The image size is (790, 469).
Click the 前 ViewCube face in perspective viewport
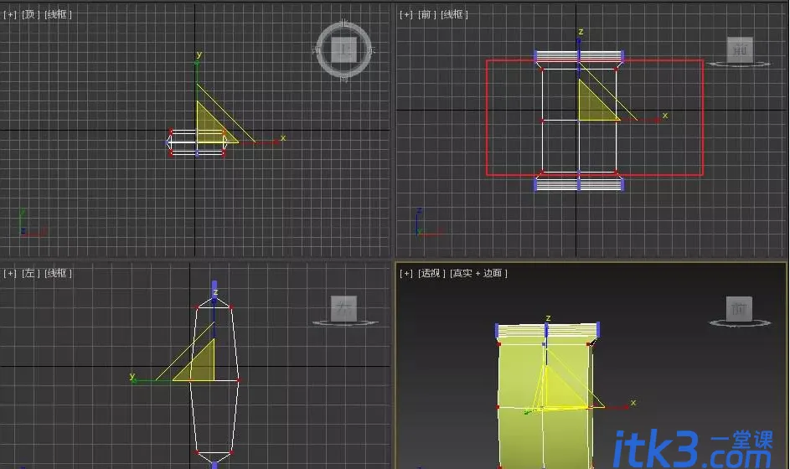tap(739, 308)
